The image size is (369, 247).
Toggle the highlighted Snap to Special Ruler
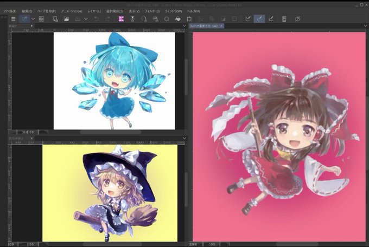(259, 19)
